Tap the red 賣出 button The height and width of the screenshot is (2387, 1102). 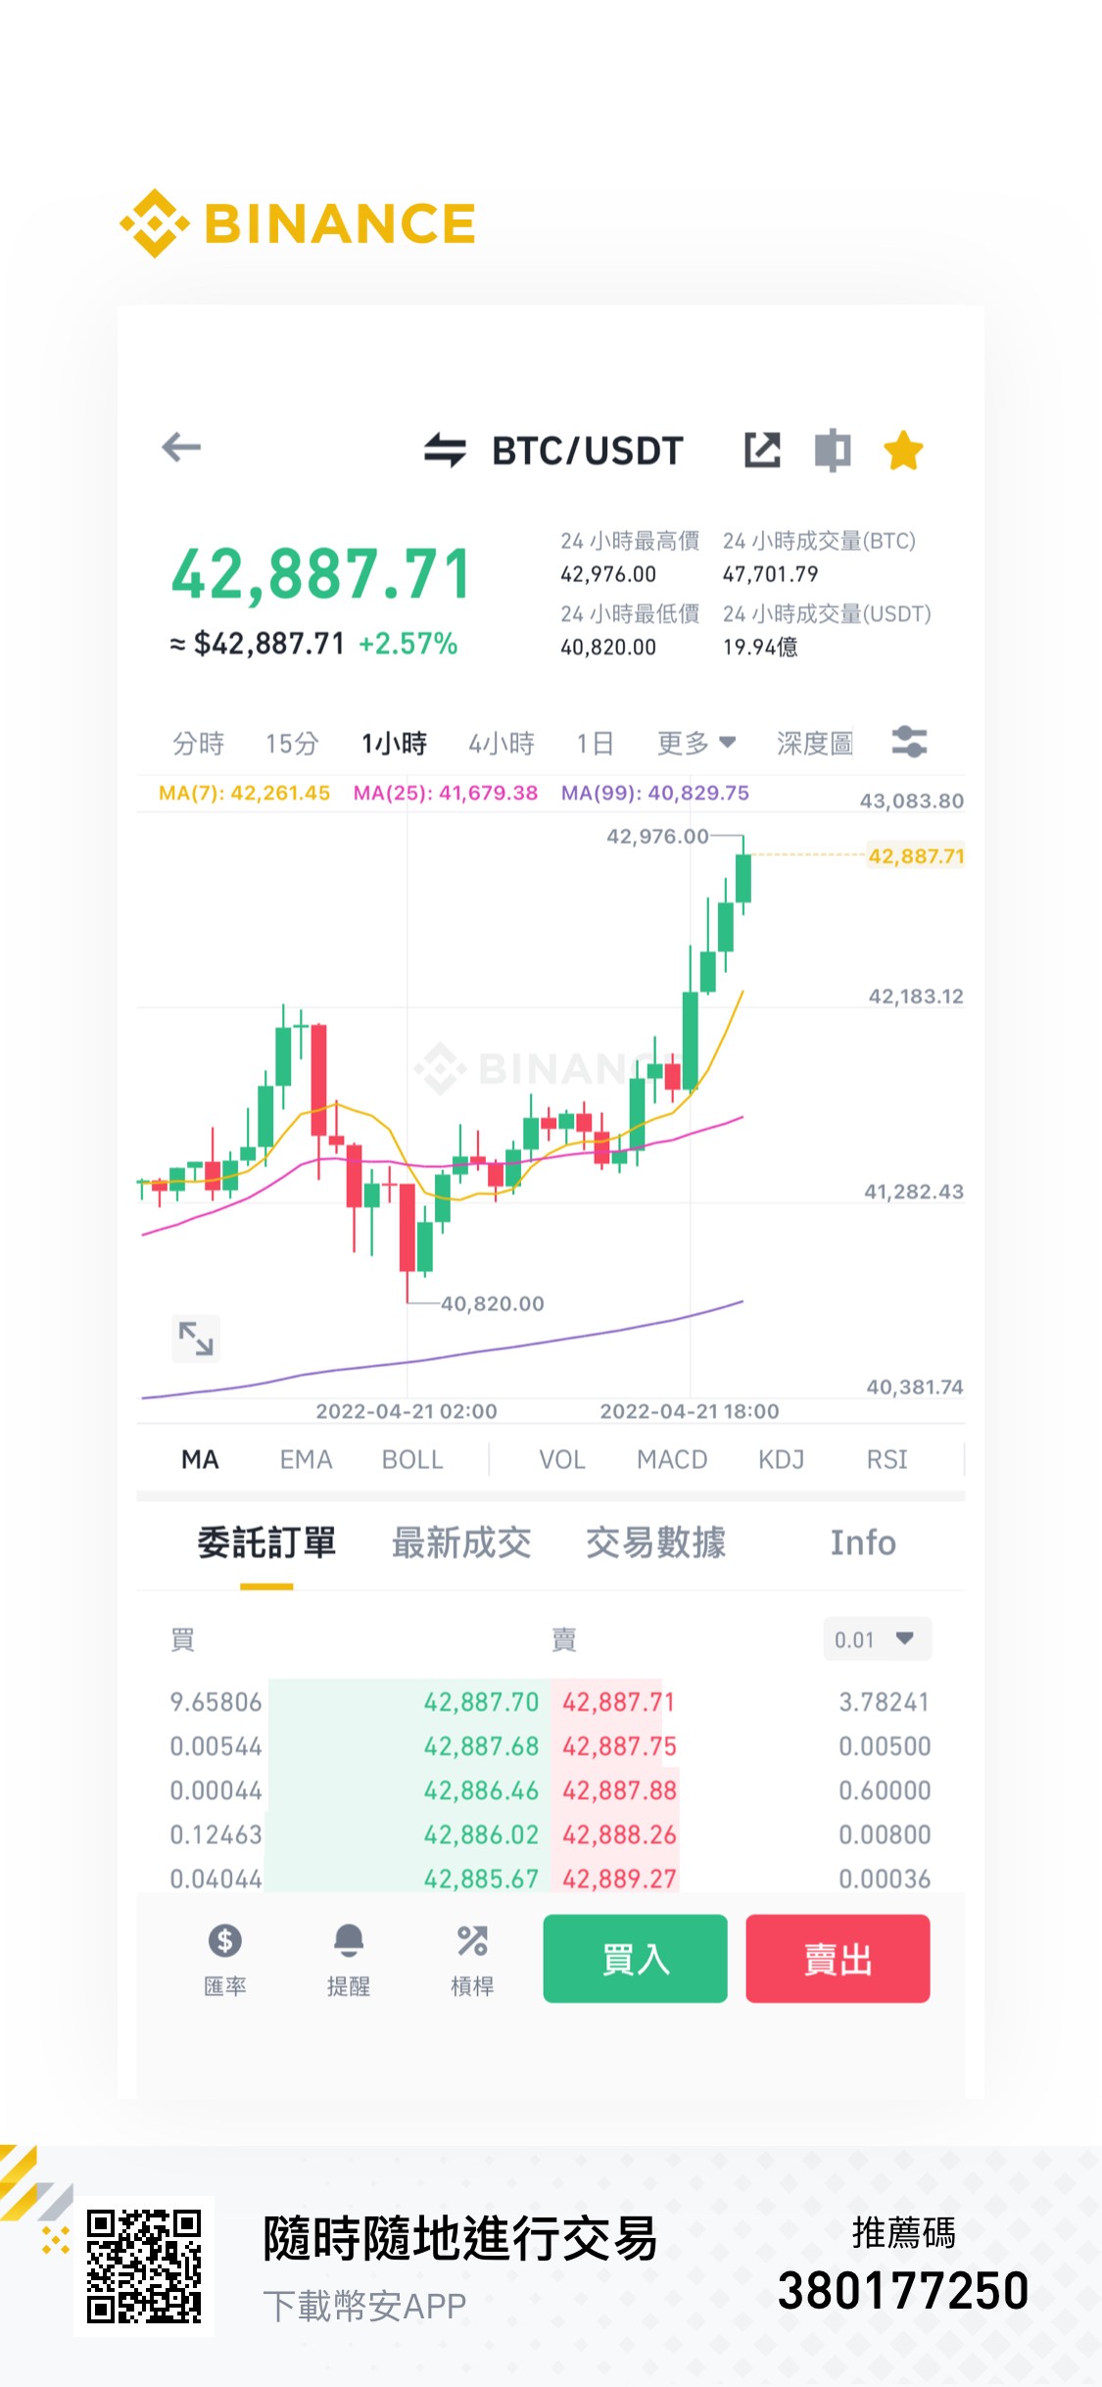tap(838, 1958)
